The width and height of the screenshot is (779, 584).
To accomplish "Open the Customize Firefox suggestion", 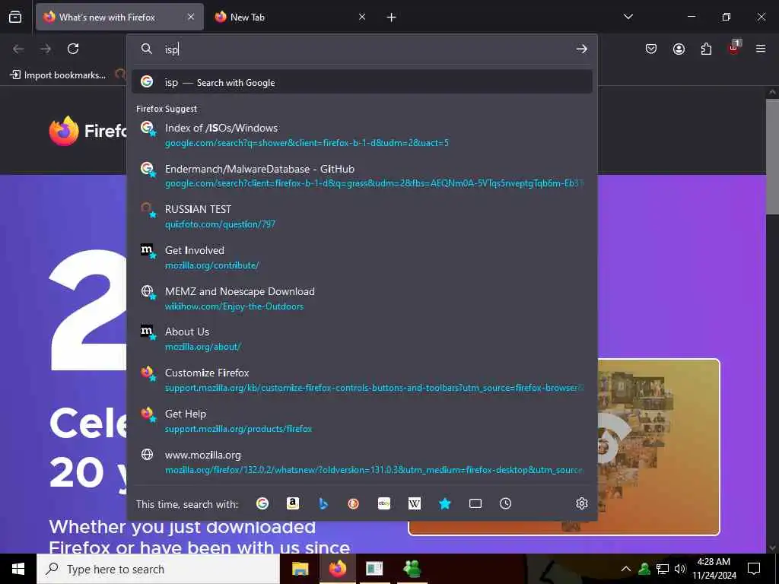I will point(362,380).
